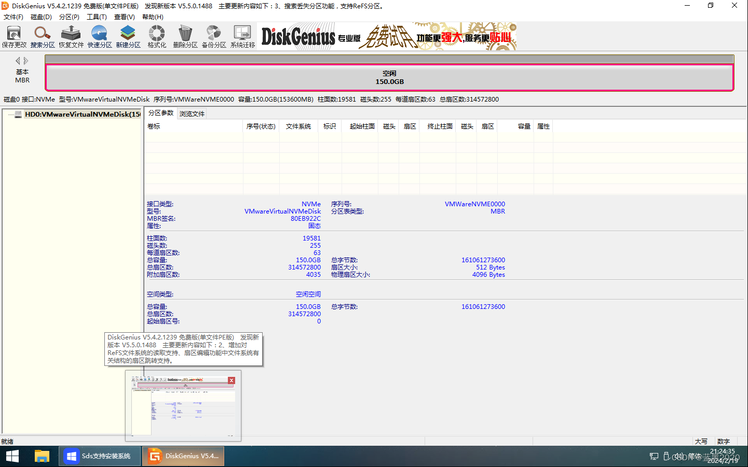Screen dimensions: 748x467
Task: Open the Tools (工具) menu
Action: (97, 17)
